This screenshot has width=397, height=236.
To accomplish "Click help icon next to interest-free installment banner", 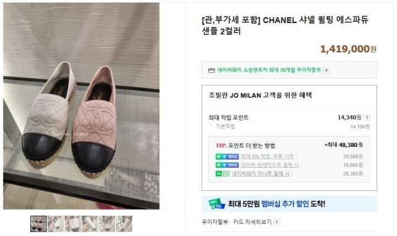I will coord(326,71).
